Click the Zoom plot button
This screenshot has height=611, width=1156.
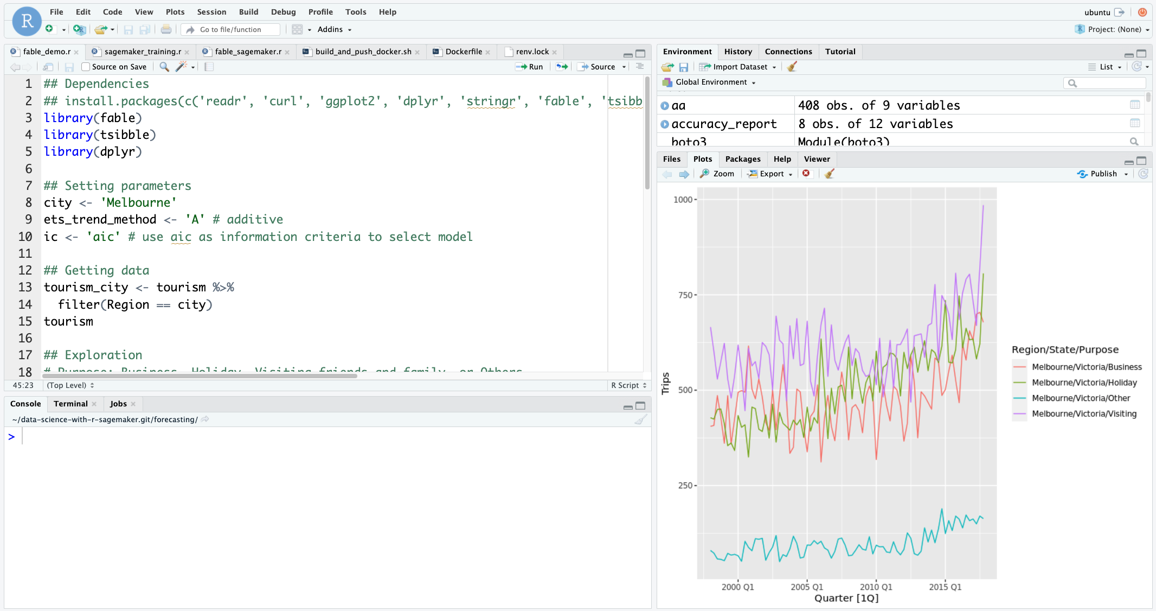coord(717,174)
